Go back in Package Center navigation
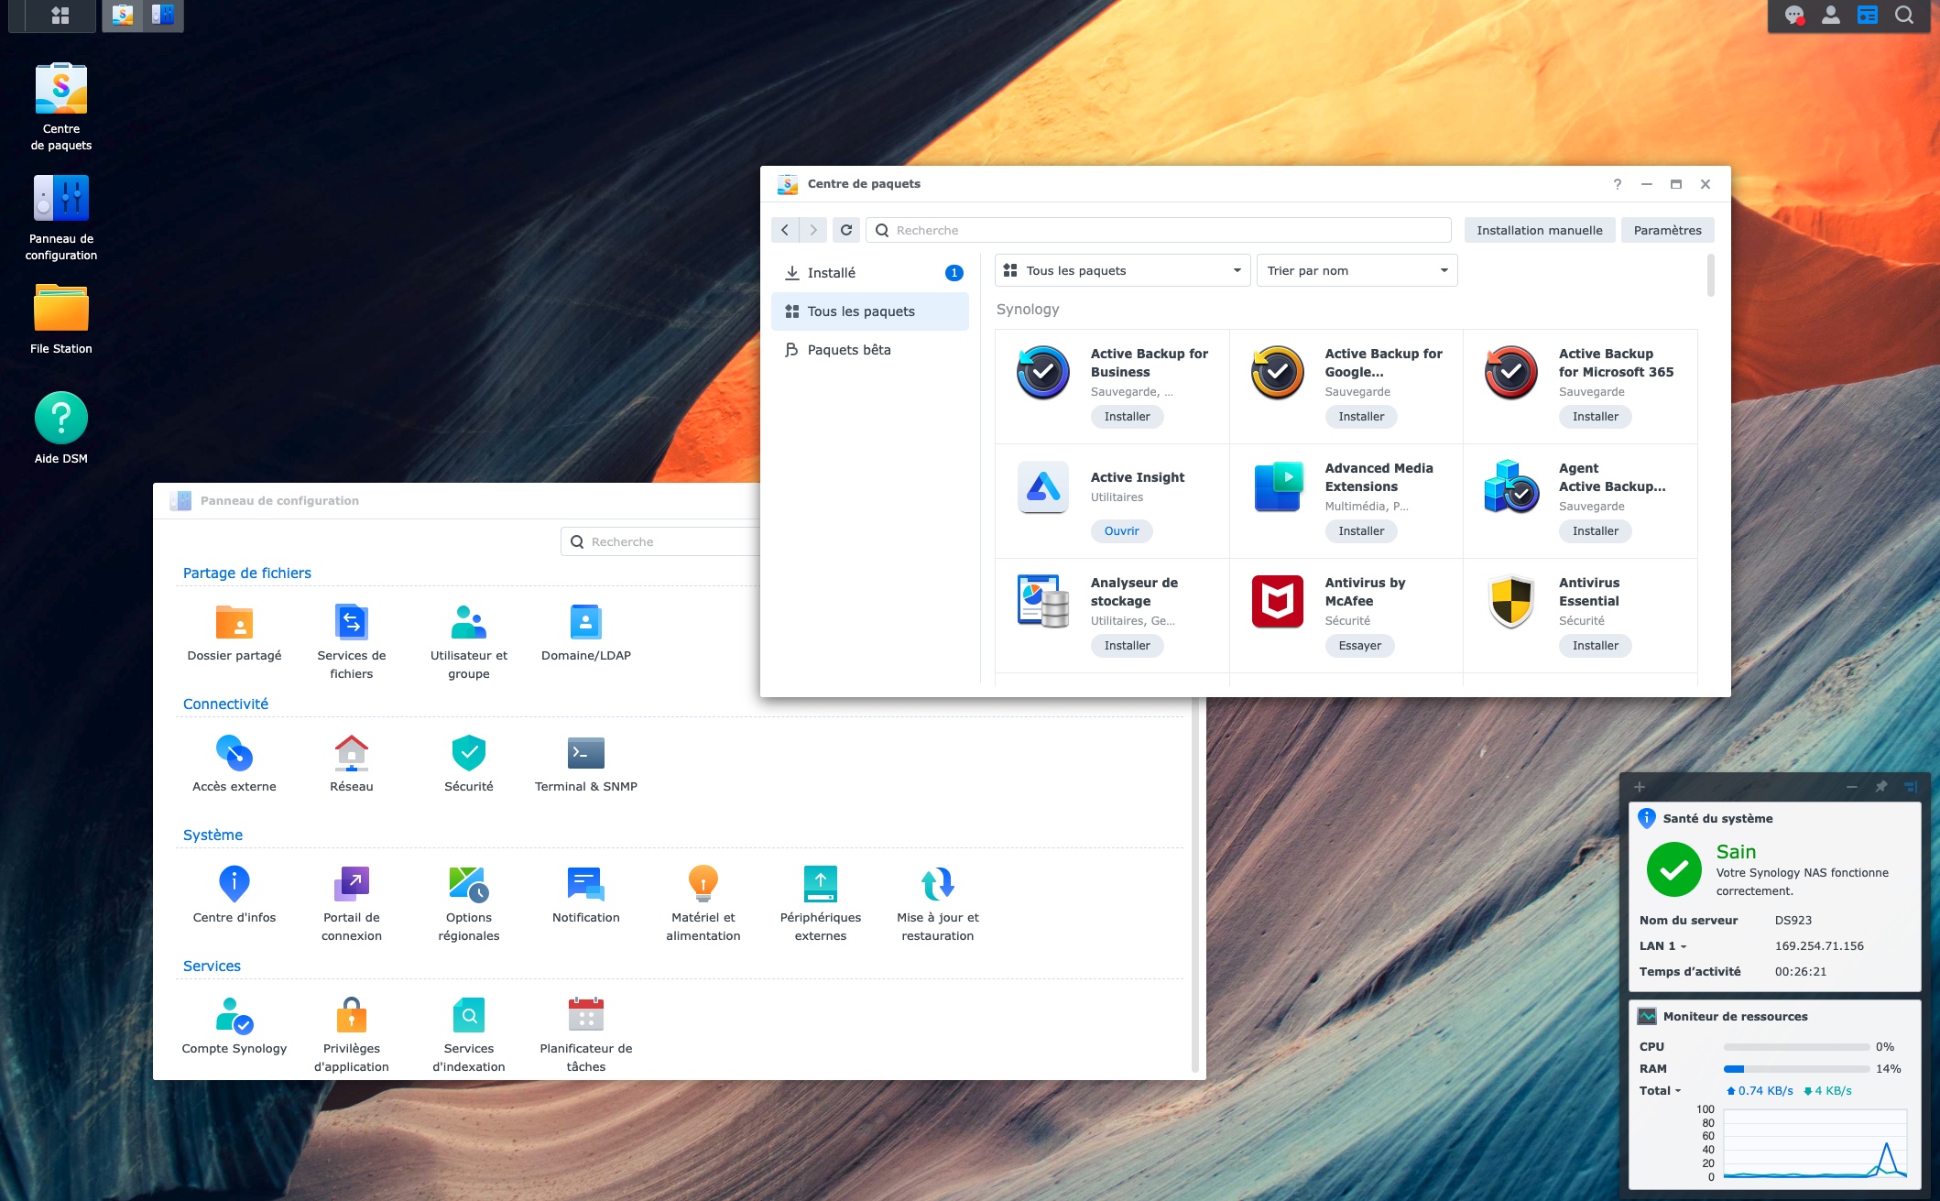 pyautogui.click(x=785, y=230)
